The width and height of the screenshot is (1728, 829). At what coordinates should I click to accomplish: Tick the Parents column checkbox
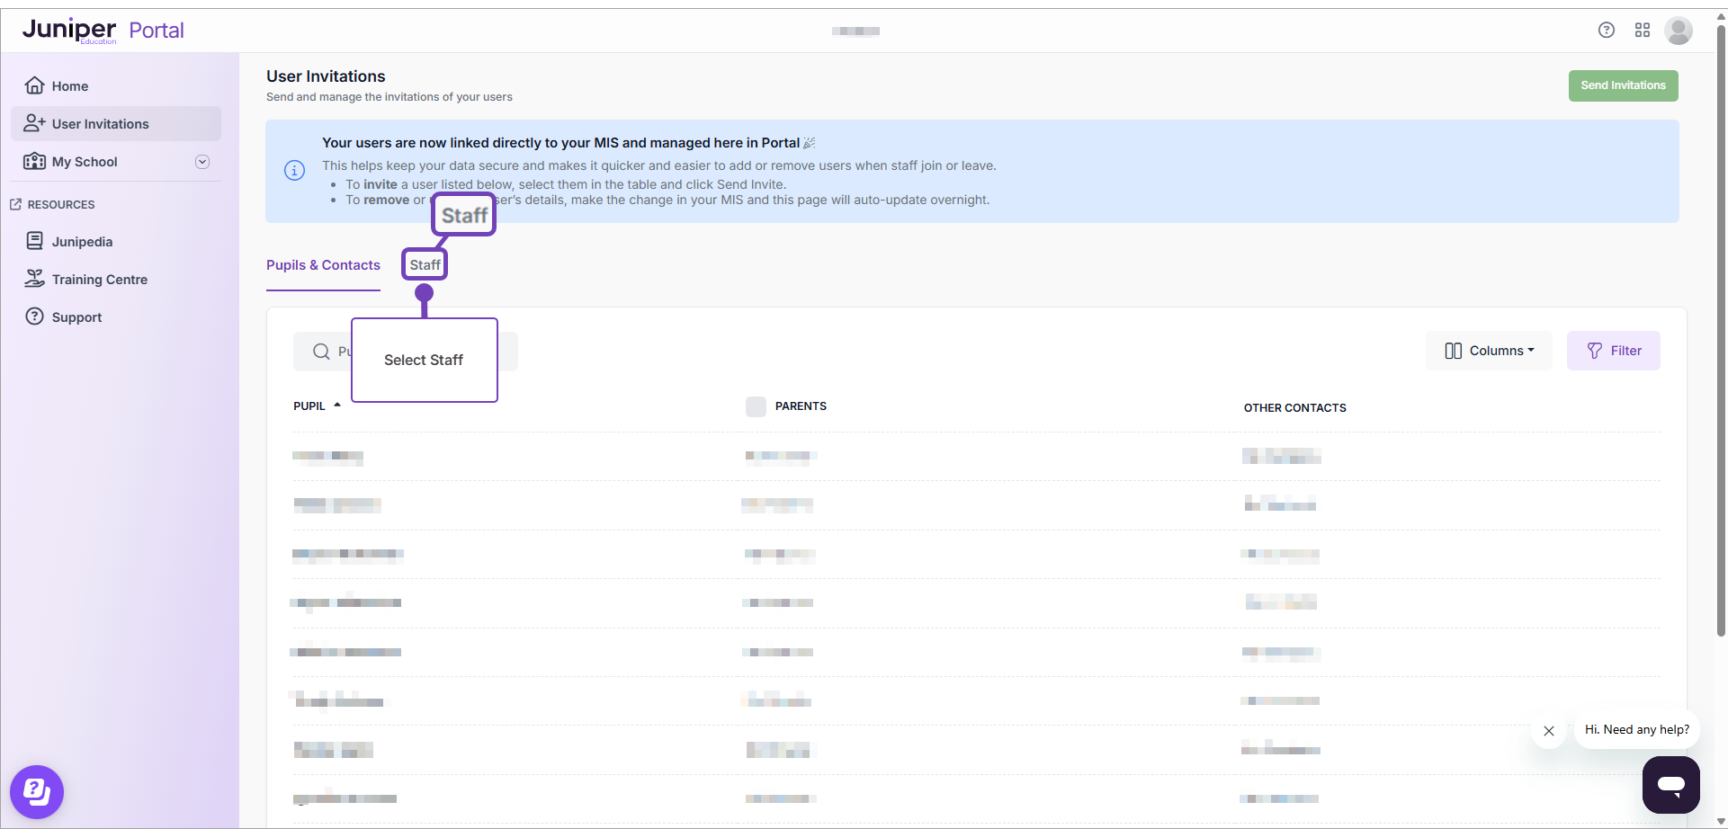coord(756,406)
